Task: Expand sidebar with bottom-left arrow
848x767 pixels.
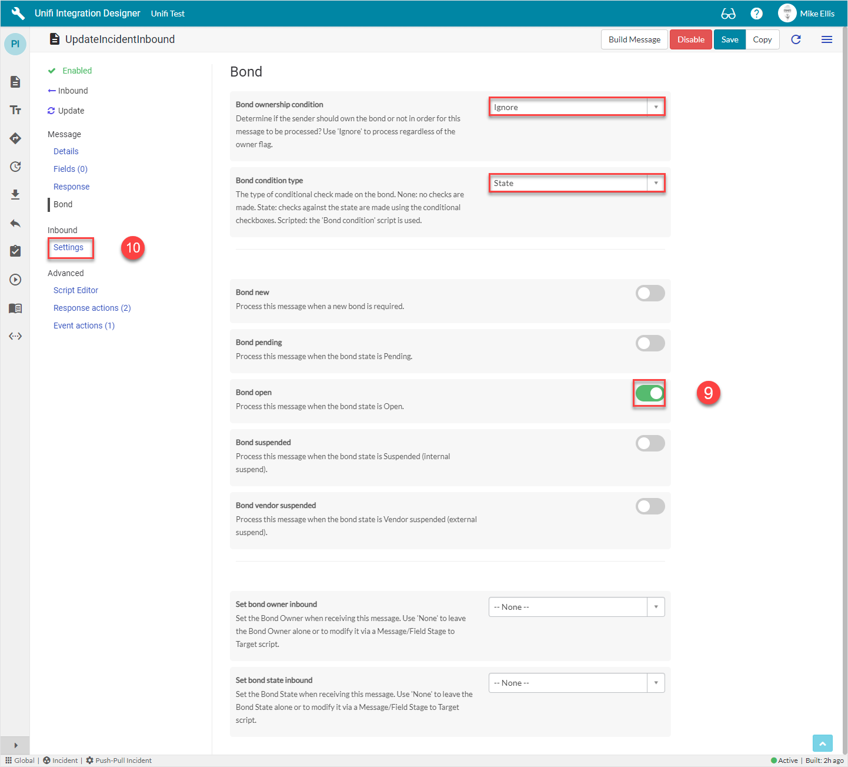Action: tap(15, 745)
